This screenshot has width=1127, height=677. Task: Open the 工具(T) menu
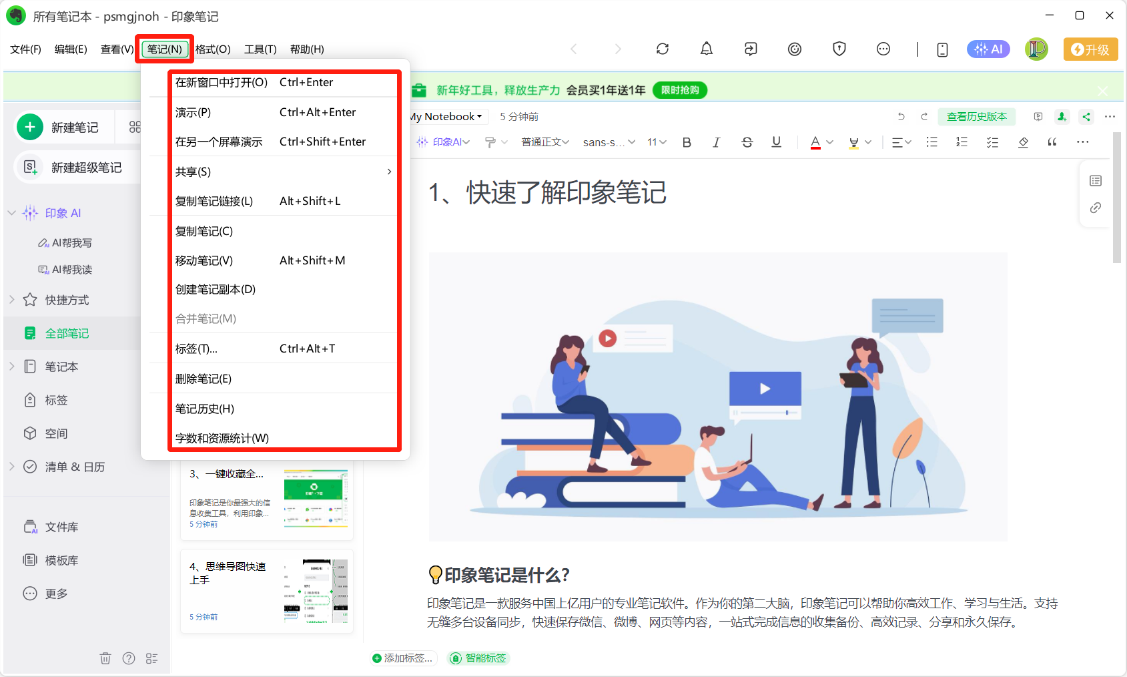click(x=260, y=49)
